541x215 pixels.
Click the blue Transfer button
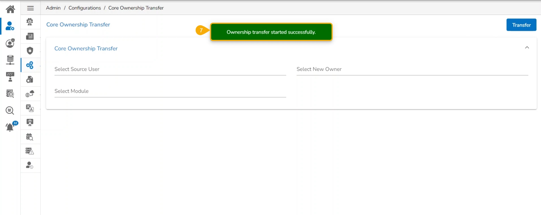coord(521,25)
